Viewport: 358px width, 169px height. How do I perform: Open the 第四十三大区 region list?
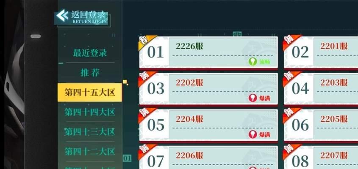point(90,132)
